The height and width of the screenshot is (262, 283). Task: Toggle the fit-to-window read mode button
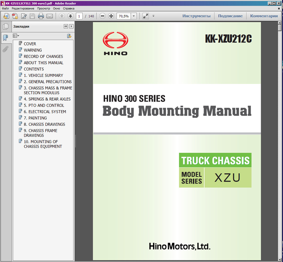click(x=146, y=16)
